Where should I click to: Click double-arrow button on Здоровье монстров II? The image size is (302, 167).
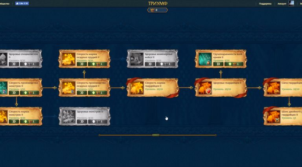(82, 121)
